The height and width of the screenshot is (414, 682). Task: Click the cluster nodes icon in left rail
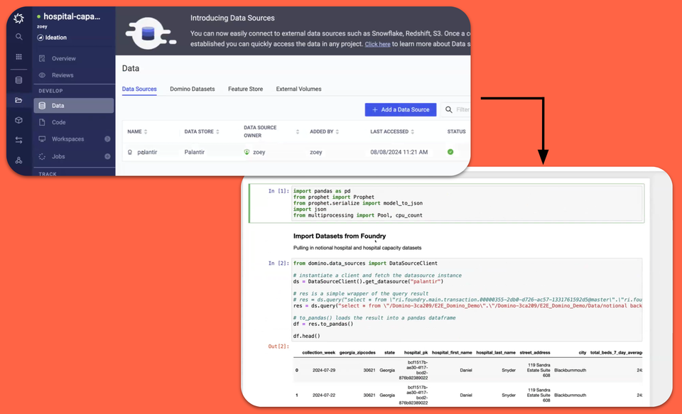tap(18, 160)
